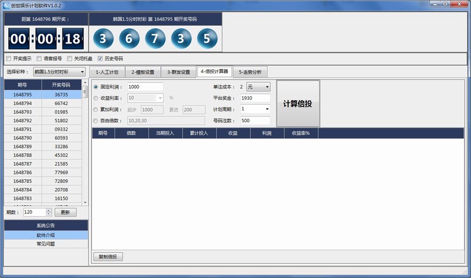471x278 pixels.
Task: Click the app icon in the title bar
Action: pyautogui.click(x=6, y=5)
